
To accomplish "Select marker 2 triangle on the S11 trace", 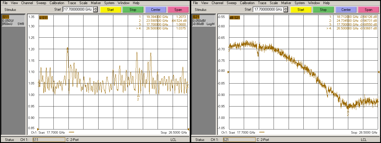I will click(138, 96).
